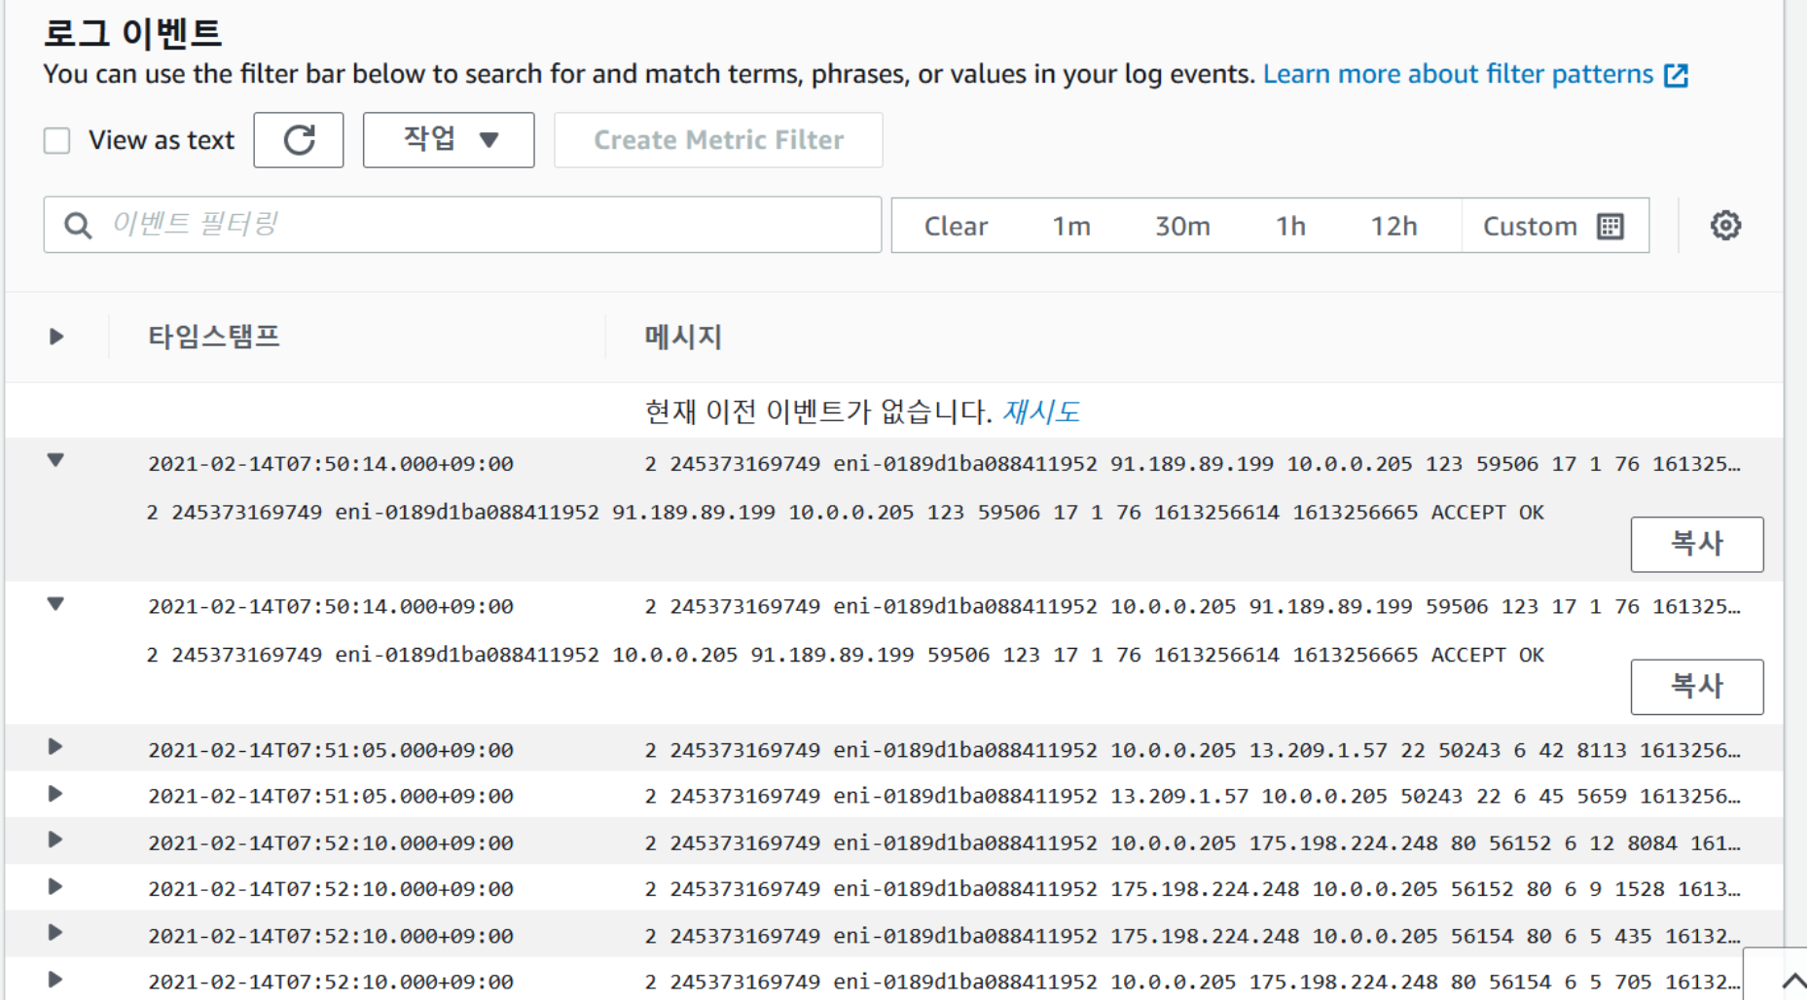Click message containing 10.0.0.205 56154 80
This screenshot has height=1002, width=1810.
click(1192, 936)
